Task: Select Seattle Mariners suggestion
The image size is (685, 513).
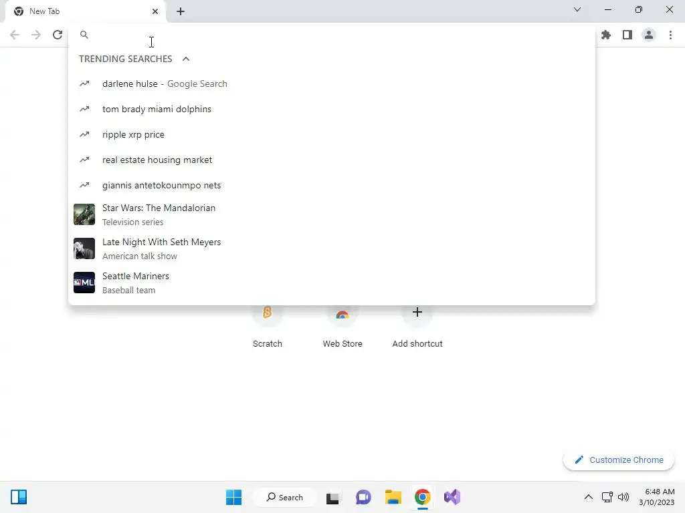Action: point(332,283)
